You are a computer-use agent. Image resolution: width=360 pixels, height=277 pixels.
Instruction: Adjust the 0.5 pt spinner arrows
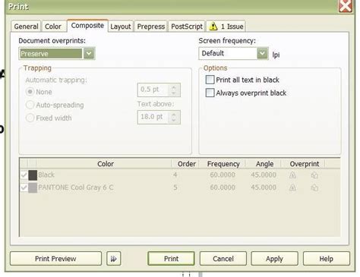point(174,90)
